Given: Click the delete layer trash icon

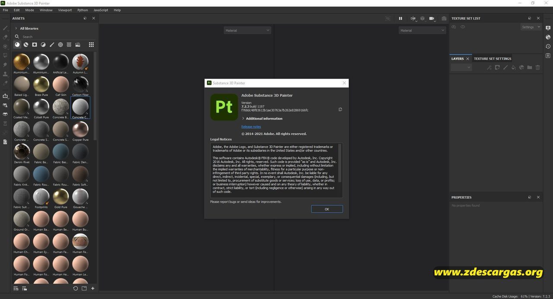Looking at the screenshot, I should [x=538, y=67].
